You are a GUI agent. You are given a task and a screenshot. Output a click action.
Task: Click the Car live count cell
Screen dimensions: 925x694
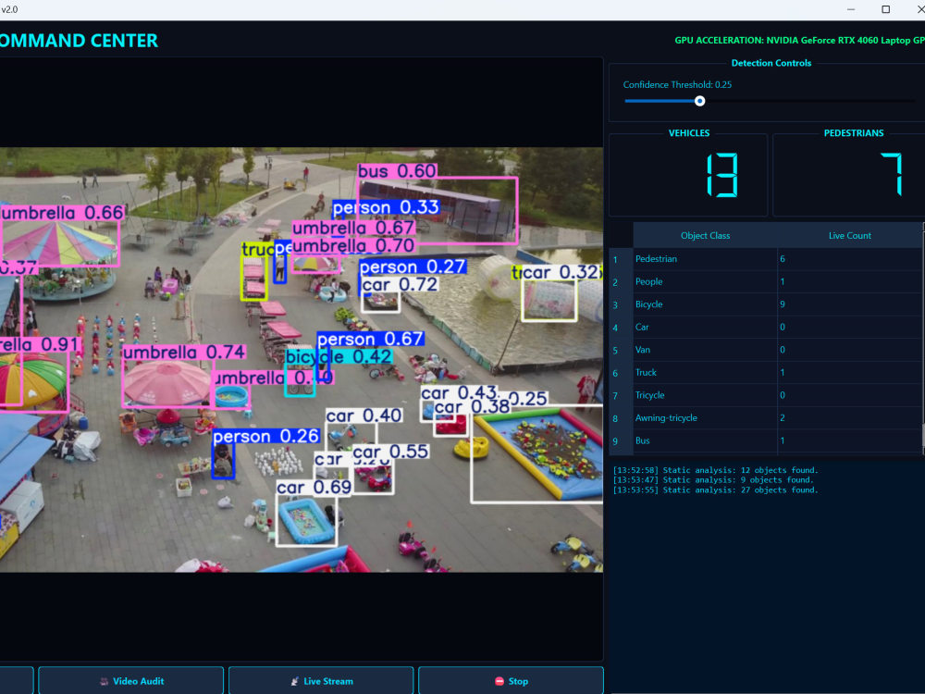pos(849,328)
